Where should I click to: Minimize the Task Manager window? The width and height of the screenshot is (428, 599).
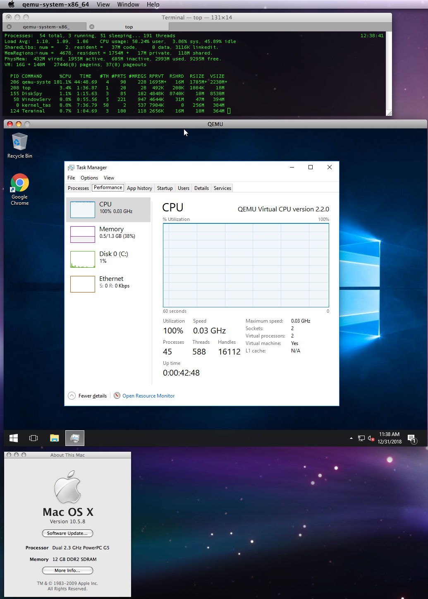(292, 167)
